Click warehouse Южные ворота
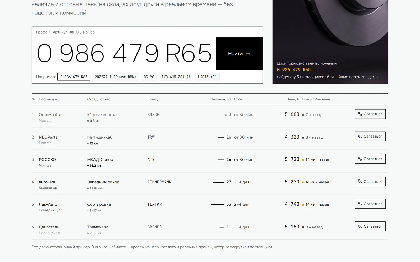420x262 pixels. pos(102,115)
